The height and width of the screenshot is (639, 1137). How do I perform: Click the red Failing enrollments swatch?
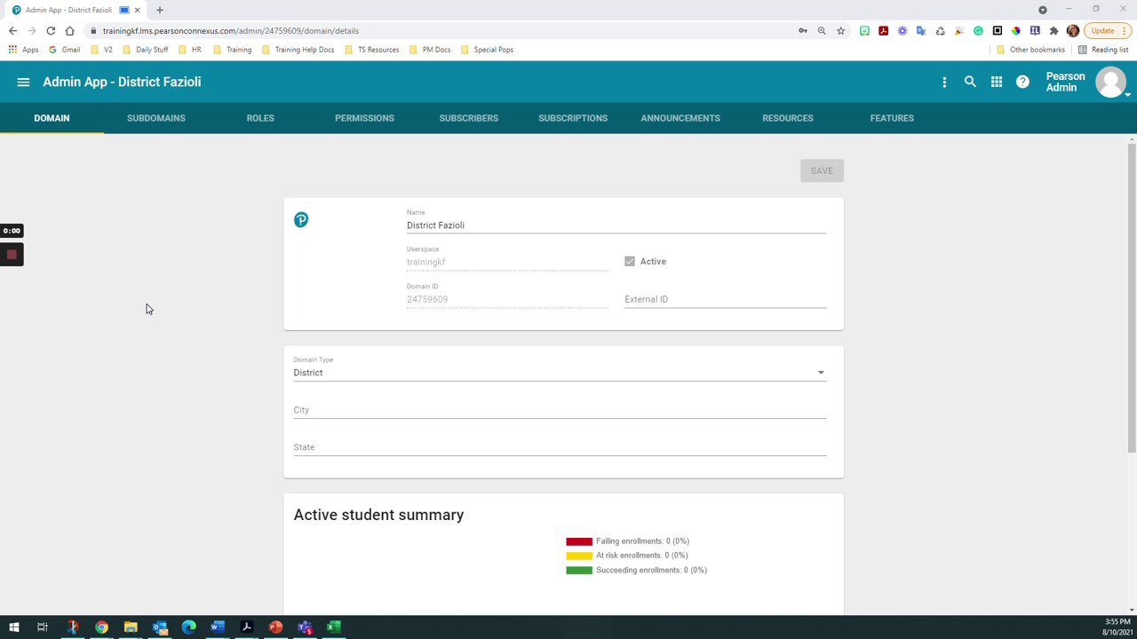(x=579, y=541)
